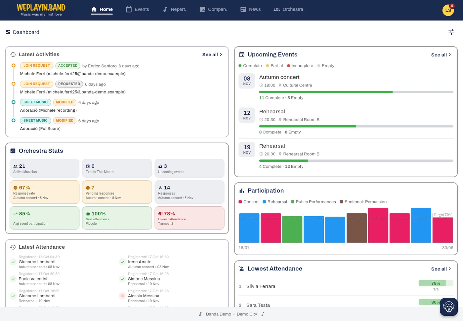The width and height of the screenshot is (463, 321).
Task: Click 'Enrico Santoro' in activity feed
Action: pos(102,66)
